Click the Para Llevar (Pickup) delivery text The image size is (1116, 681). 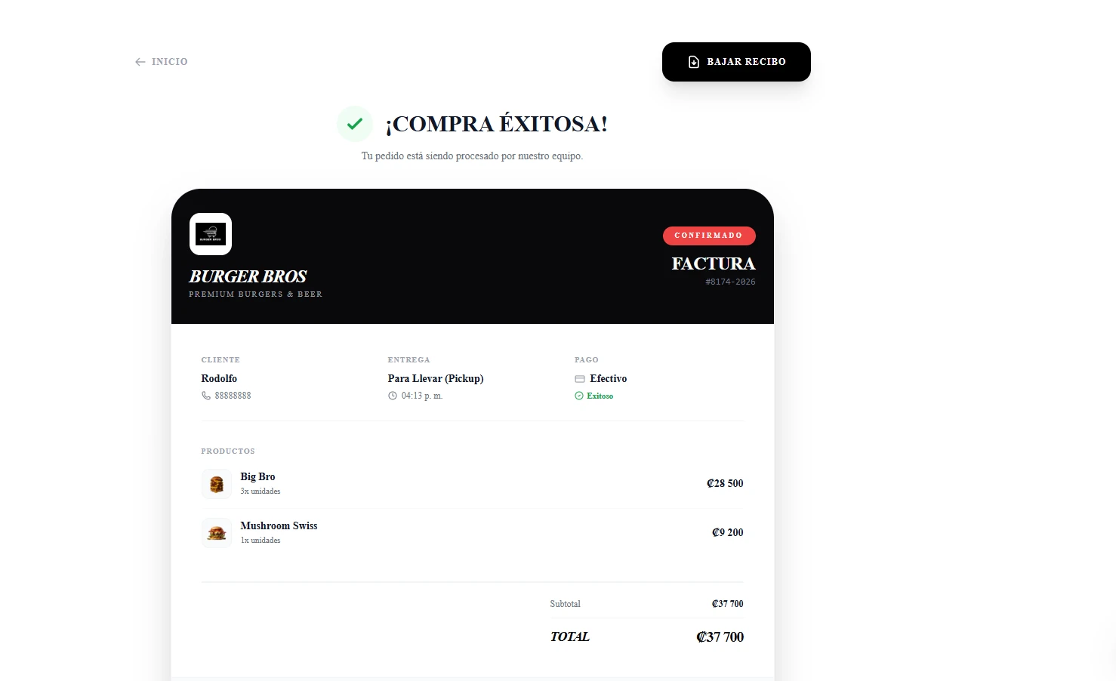(436, 378)
